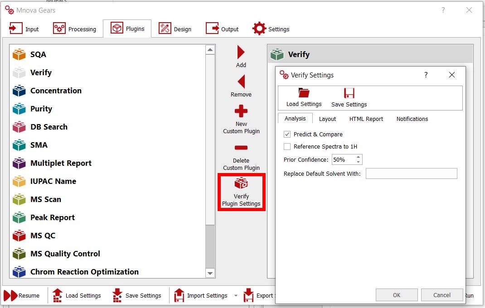Select the Verify plugin brick icon
This screenshot has width=485, height=308.
pos(19,72)
